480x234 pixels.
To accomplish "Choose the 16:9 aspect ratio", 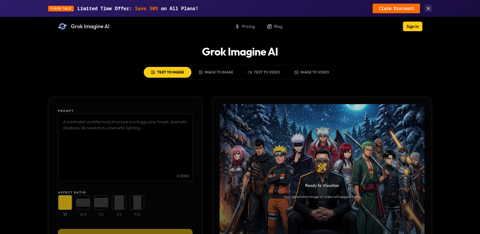I will 83,202.
